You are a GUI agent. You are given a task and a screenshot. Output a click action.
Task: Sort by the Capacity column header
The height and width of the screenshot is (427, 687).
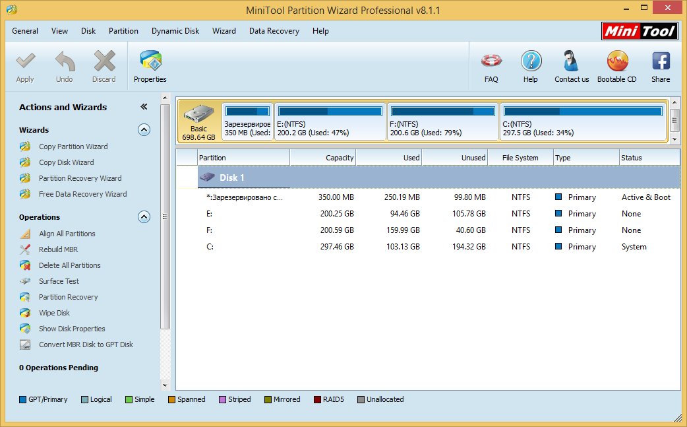(323, 158)
